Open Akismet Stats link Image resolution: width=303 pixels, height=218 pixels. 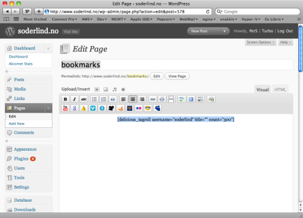coord(21,64)
